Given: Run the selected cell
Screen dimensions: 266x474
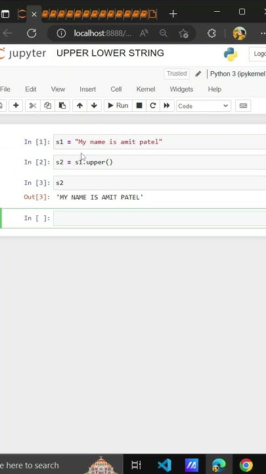Looking at the screenshot, I should tap(118, 105).
